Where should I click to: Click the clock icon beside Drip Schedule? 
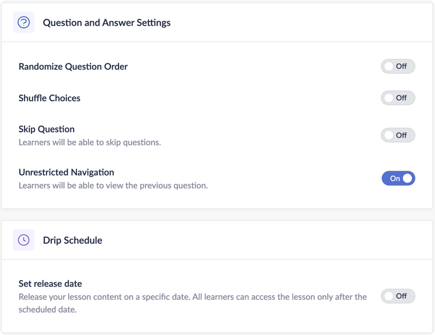coord(24,240)
